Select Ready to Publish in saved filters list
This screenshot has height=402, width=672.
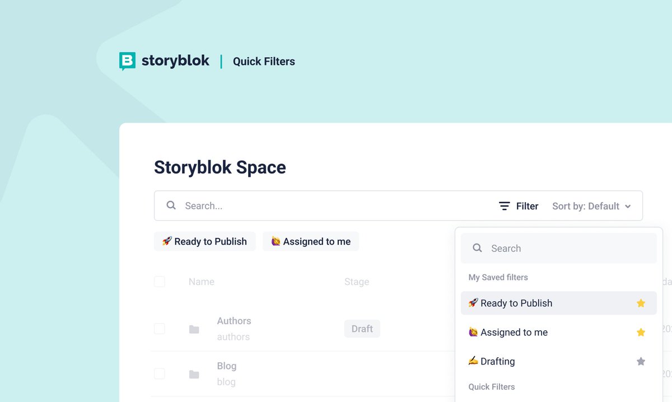point(559,303)
